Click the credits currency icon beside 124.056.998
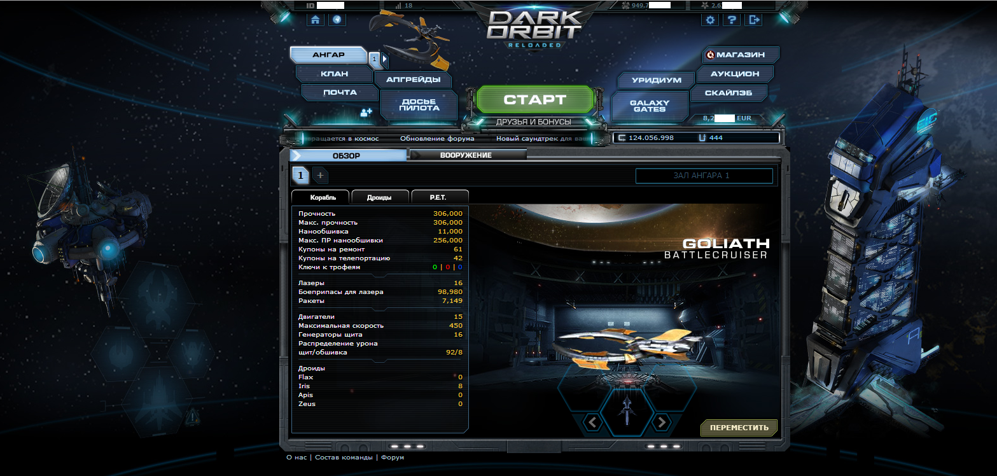Viewport: 997px width, 476px height. (622, 137)
